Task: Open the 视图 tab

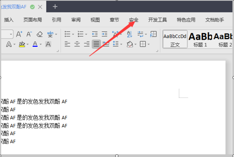Action: point(95,20)
